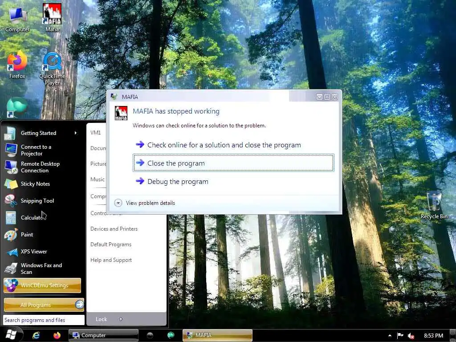Switch to the Computer taskbar window
This screenshot has height=342, width=456.
(x=103, y=335)
